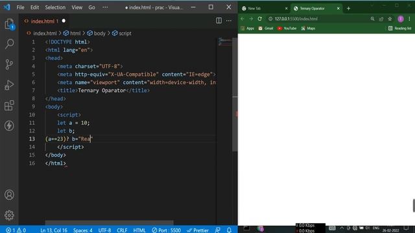The width and height of the screenshot is (415, 233).
Task: Open the Run and Debug view
Action: 9,85
